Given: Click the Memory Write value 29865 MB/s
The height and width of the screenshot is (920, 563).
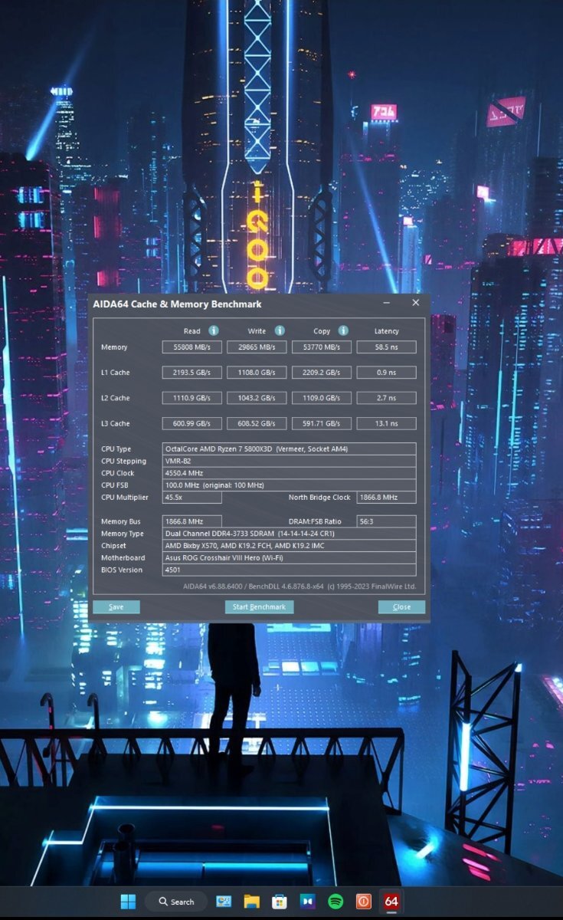Looking at the screenshot, I should coord(257,347).
